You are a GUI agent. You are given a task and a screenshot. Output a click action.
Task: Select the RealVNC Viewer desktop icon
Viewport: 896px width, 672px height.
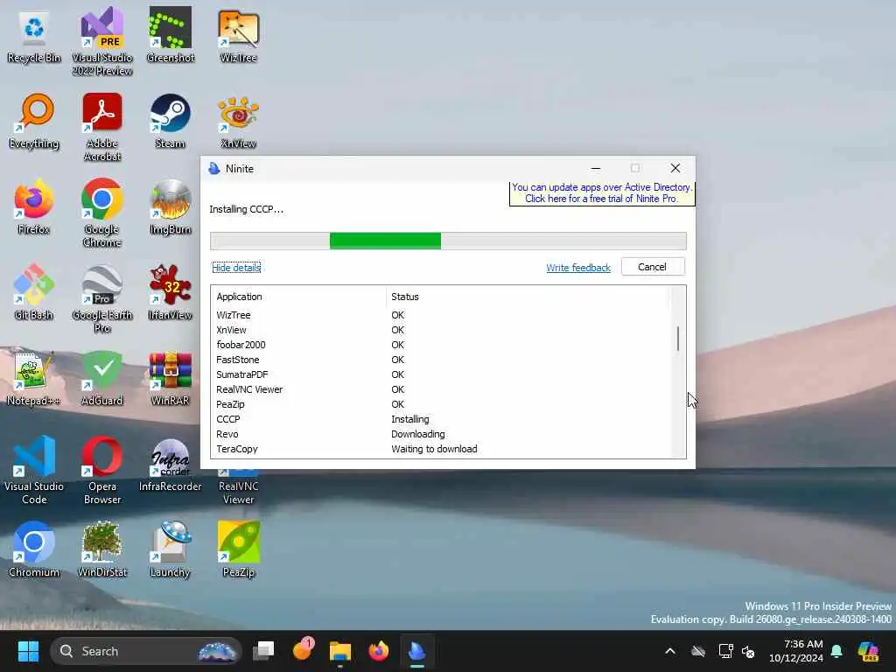(238, 488)
